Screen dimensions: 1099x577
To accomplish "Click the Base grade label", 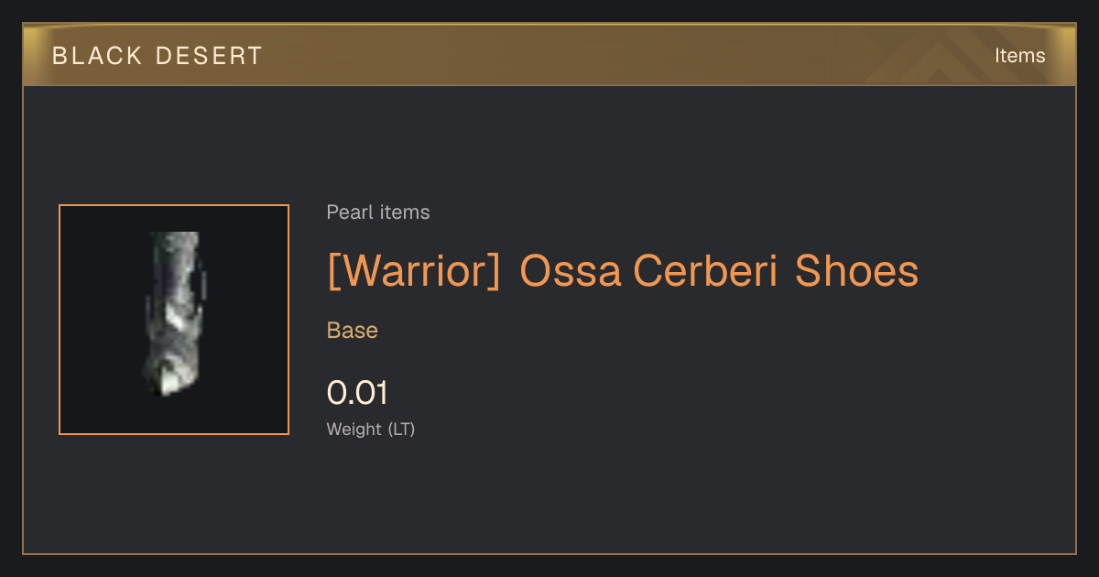I will 353,331.
